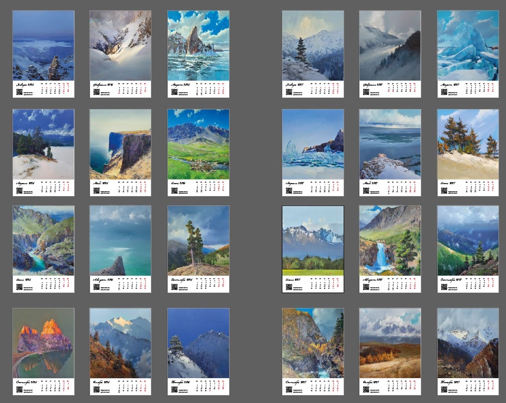Select the selected July 2017 page's QR code
This screenshot has height=403, width=506.
tap(289, 288)
